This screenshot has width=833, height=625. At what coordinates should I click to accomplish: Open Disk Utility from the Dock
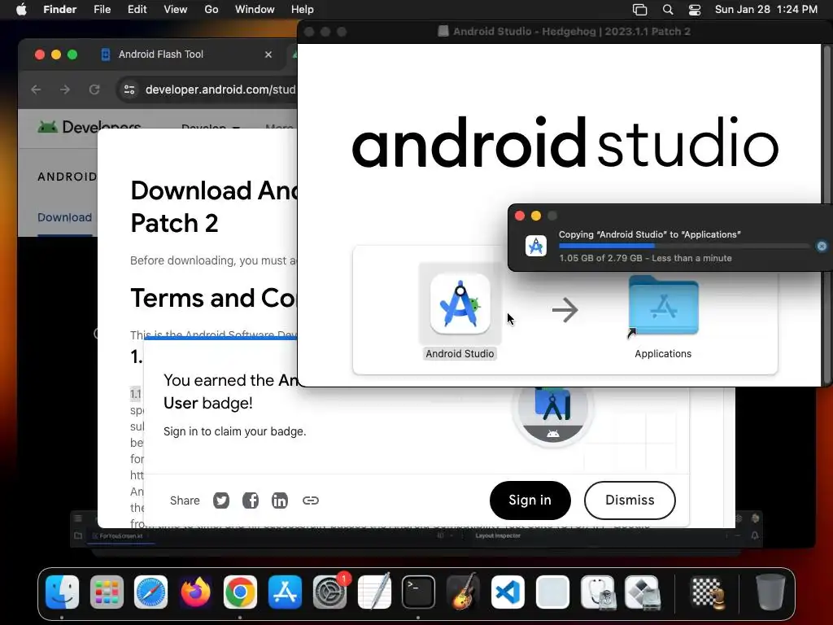click(x=598, y=592)
